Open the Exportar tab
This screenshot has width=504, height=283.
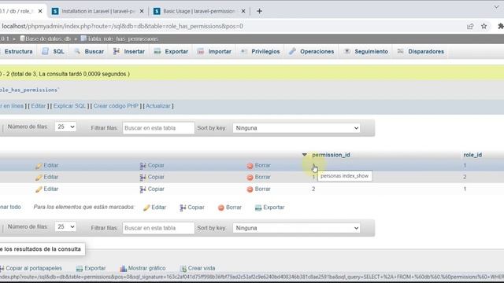pos(171,51)
